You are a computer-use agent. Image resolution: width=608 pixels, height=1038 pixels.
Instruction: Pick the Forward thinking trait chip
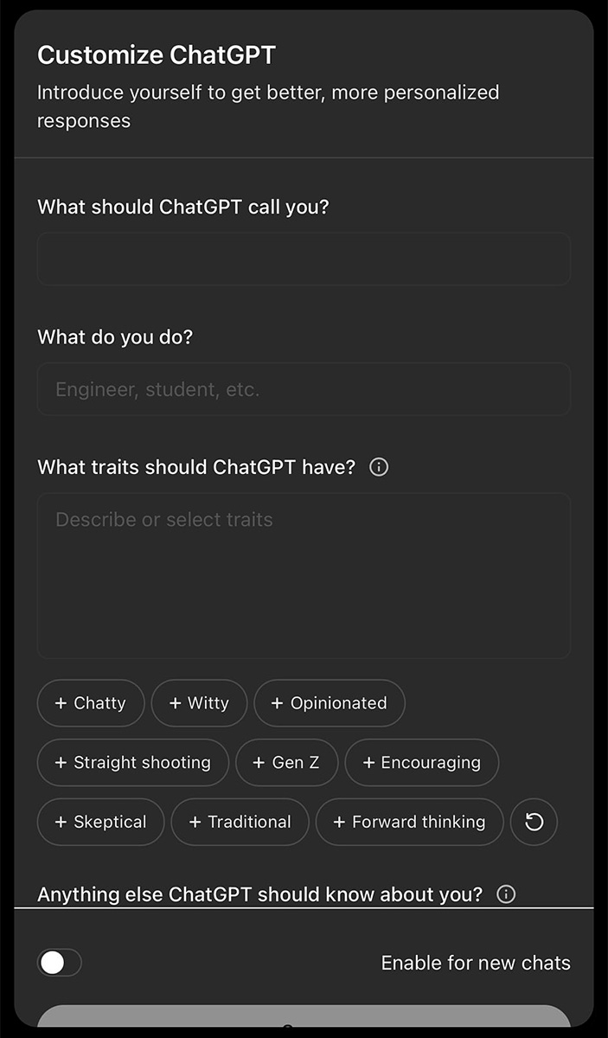coord(410,822)
